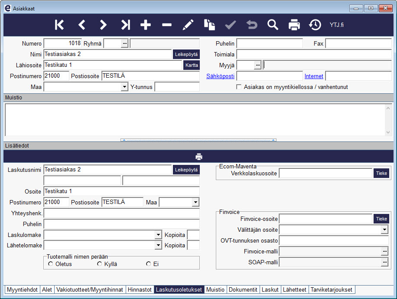The image size is (397, 299).
Task: Open the top Maa dropdown
Action: [124, 87]
